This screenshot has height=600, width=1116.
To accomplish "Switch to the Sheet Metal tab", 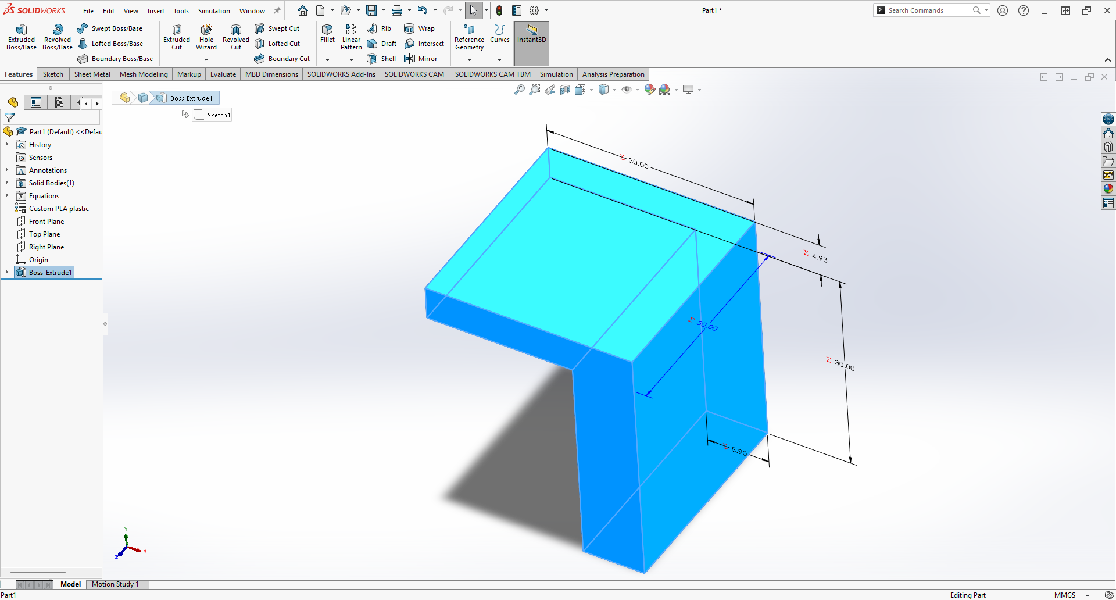I will [92, 74].
